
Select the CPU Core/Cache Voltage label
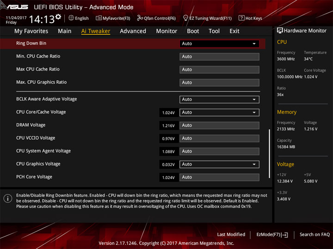tap(41, 112)
